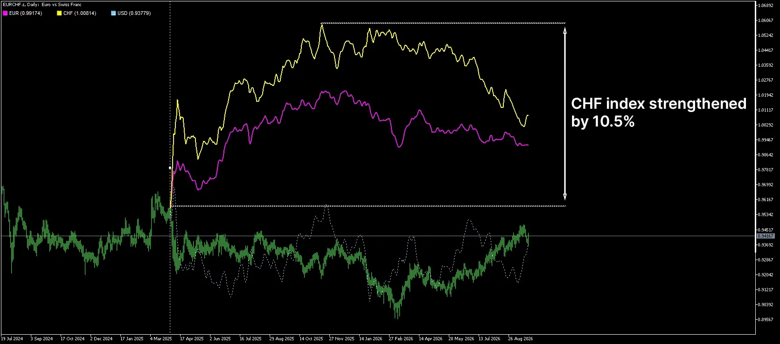The width and height of the screenshot is (780, 344).
Task: Click the yellow CHF legend swatch
Action: [x=59, y=14]
